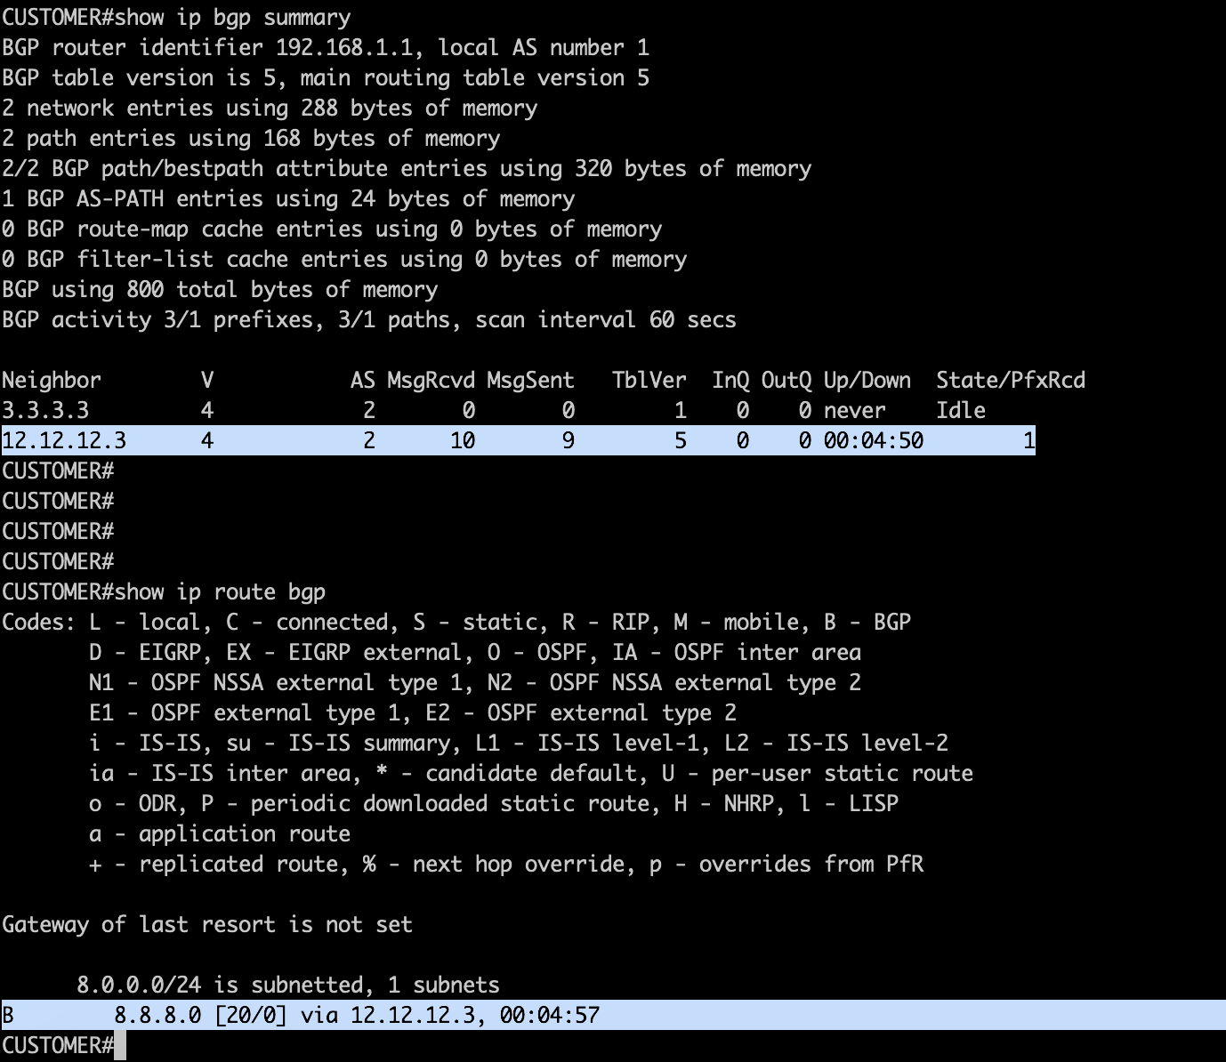Click the Idle state of neighbor 3.3.3.3

coord(960,411)
